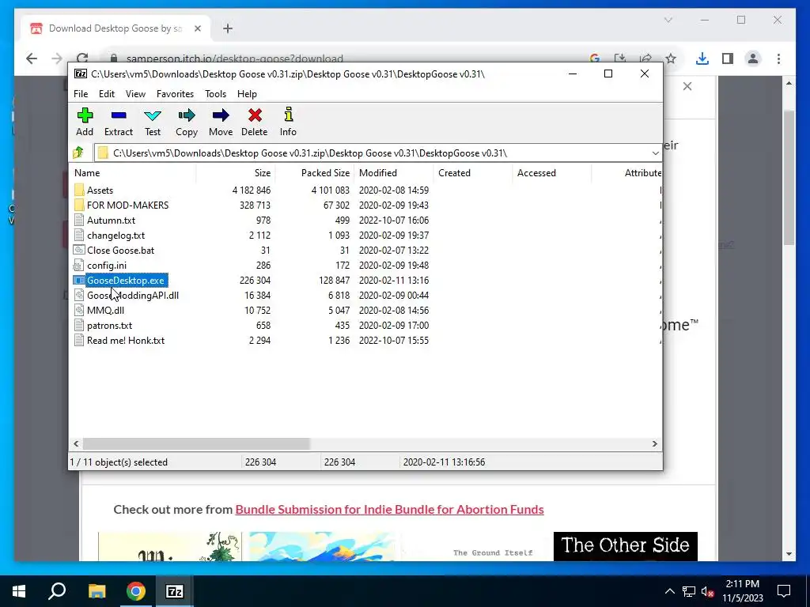Open the Chrome profile avatar

753,58
